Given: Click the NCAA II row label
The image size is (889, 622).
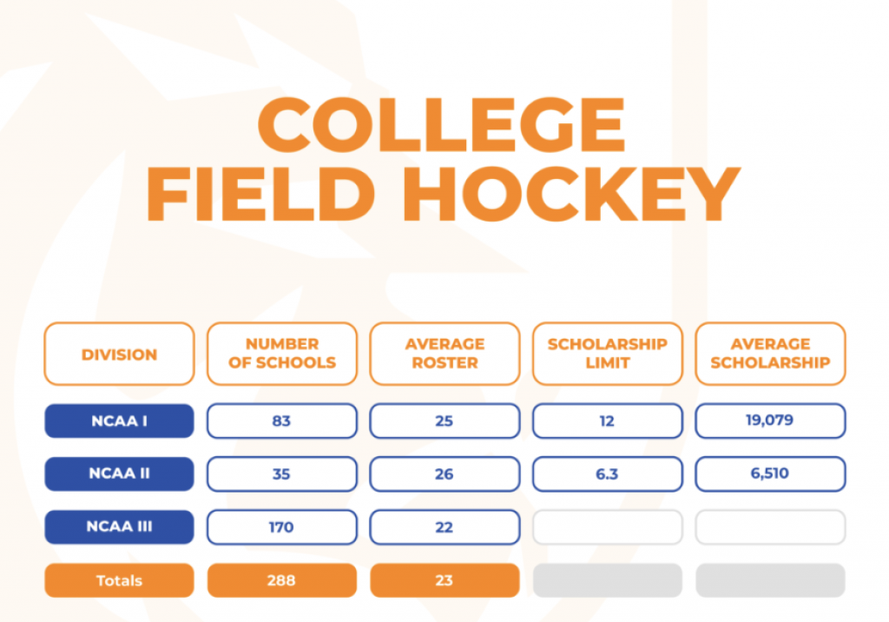Looking at the screenshot, I should click(x=119, y=474).
